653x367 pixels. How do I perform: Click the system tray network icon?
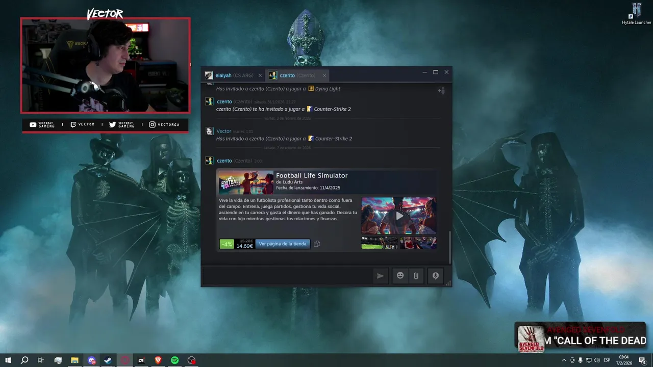(588, 360)
